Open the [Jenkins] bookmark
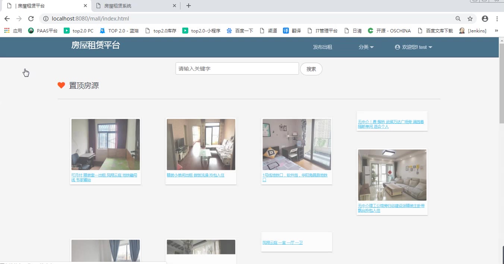 (473, 31)
